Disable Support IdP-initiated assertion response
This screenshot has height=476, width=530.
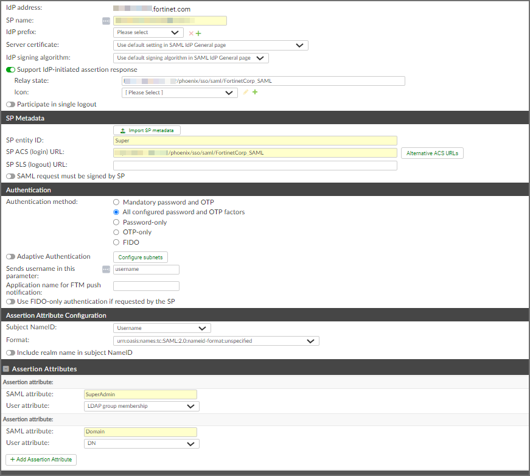coord(10,69)
